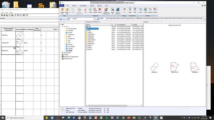Open the Edit menu in Model editor
Image resolution: width=214 pixels, height=120 pixels.
pos(2,12)
